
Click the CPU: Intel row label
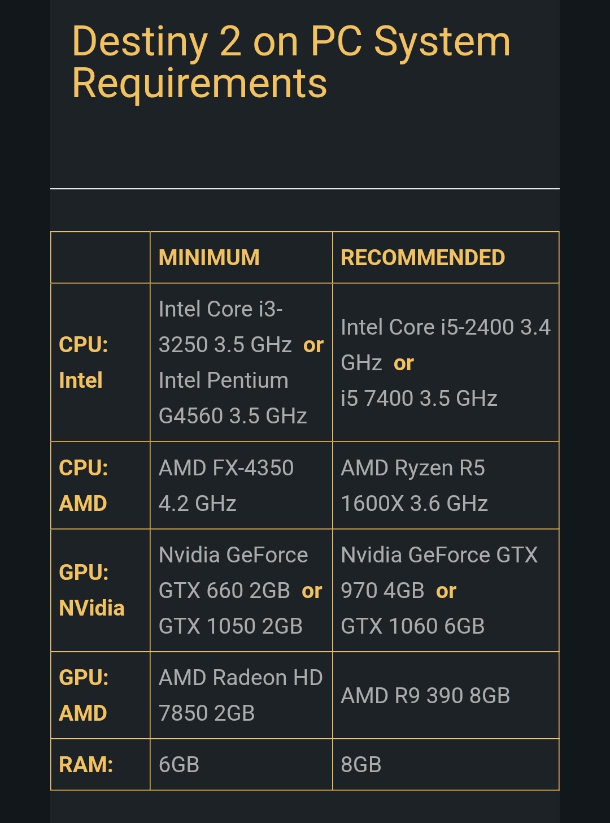tap(83, 362)
